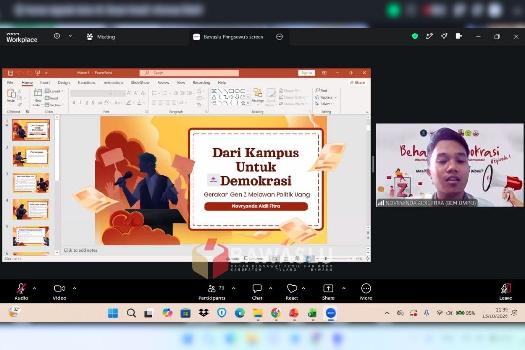Turn on the camera with the Video button
The image size is (525, 350).
tap(59, 292)
